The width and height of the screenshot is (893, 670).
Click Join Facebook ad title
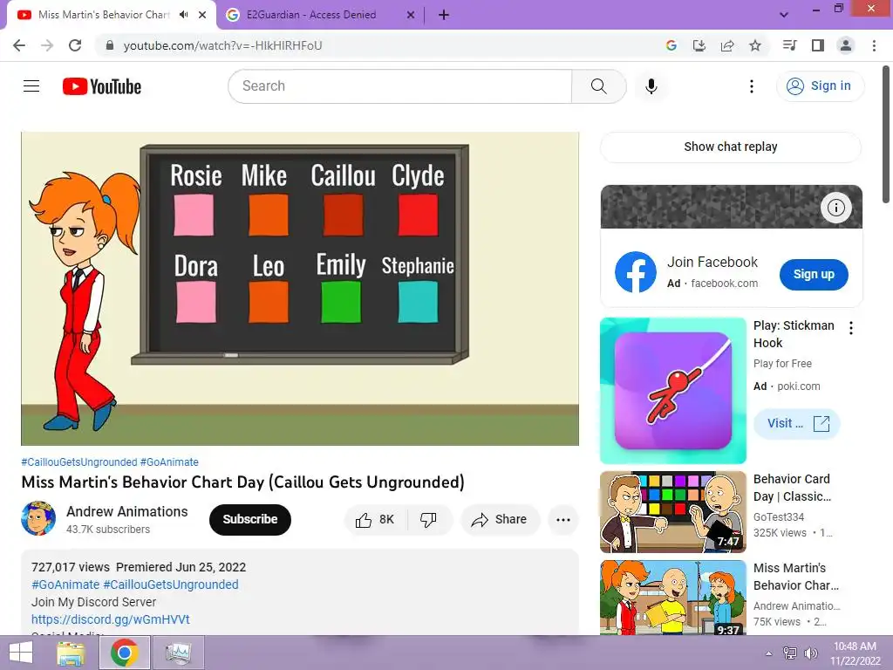coord(712,262)
